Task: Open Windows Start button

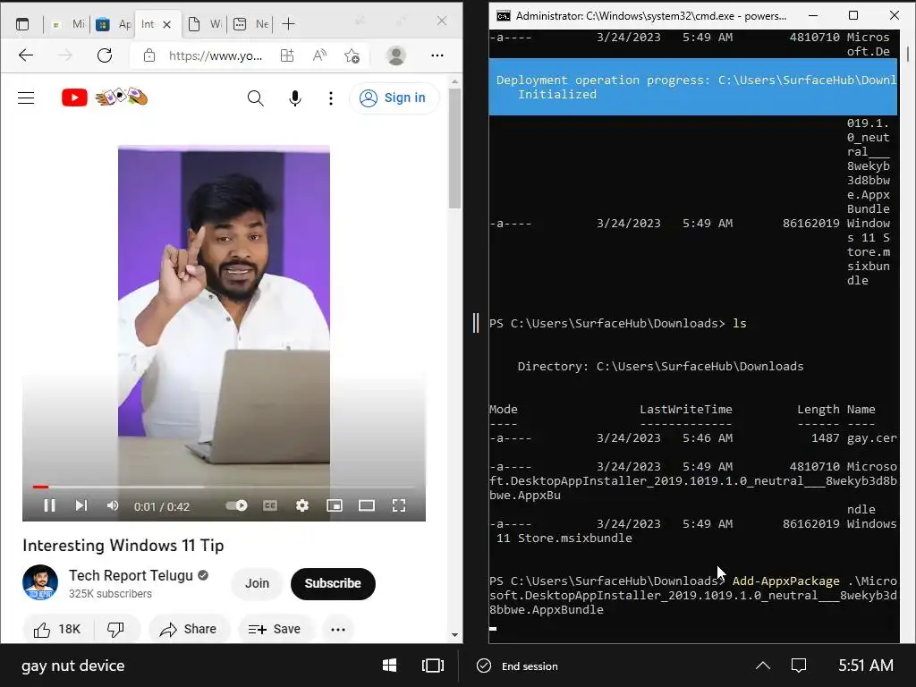Action: (x=390, y=666)
